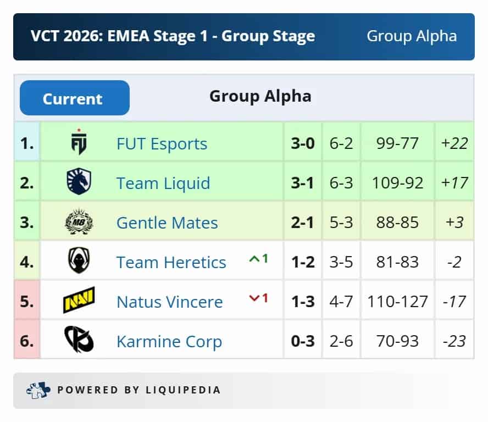Open the Karmine Corp team page
The width and height of the screenshot is (488, 422).
(x=169, y=341)
